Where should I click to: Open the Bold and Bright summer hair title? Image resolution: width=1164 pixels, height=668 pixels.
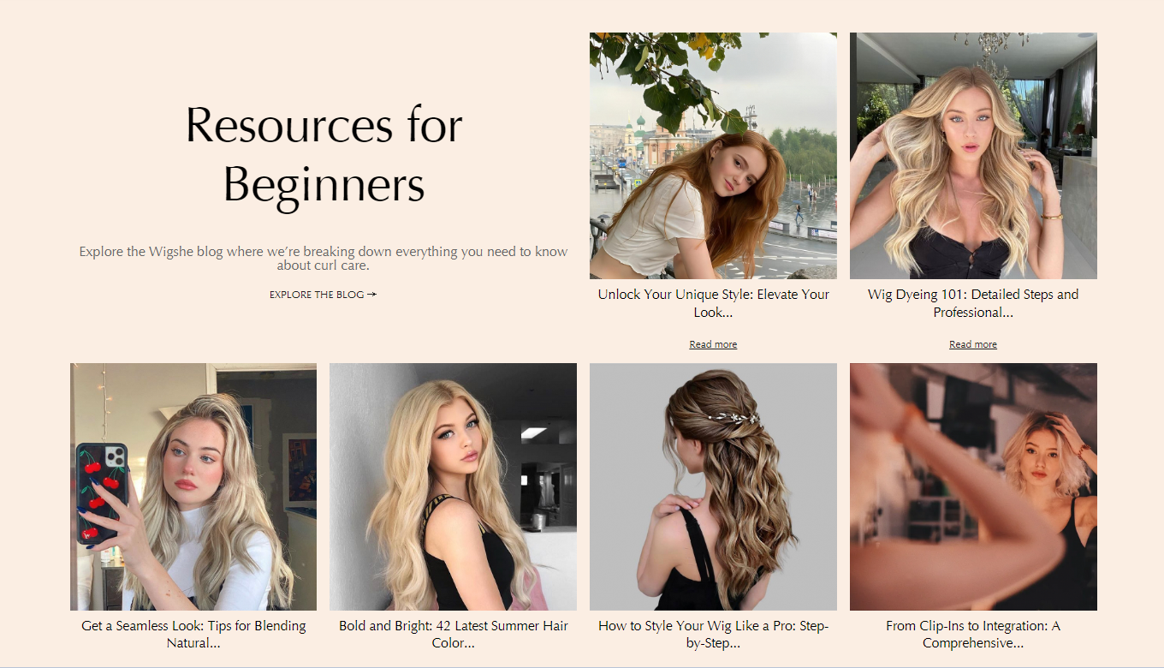pyautogui.click(x=453, y=635)
